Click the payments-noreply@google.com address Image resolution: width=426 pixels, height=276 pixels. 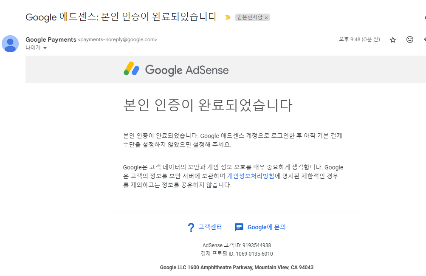coord(117,39)
